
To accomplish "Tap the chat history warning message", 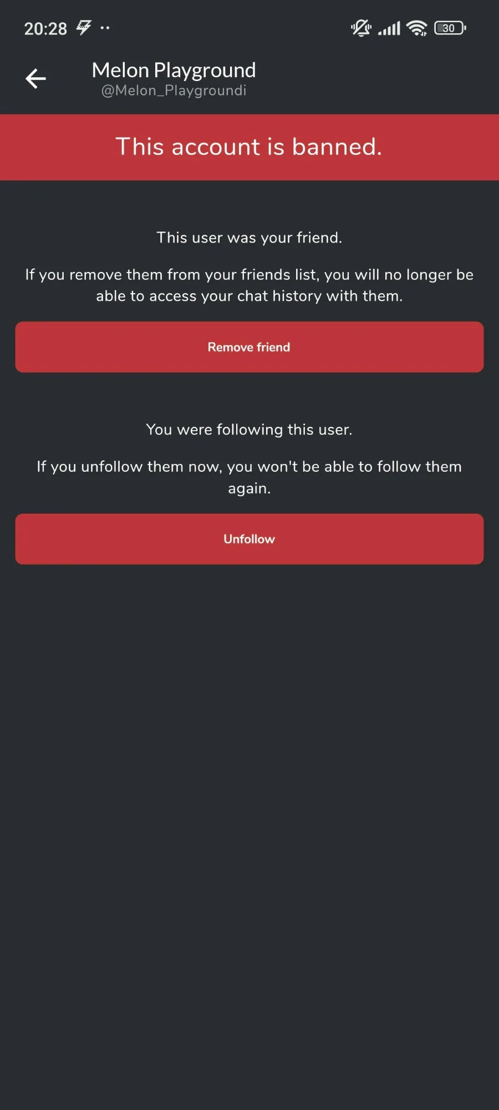I will 249,285.
